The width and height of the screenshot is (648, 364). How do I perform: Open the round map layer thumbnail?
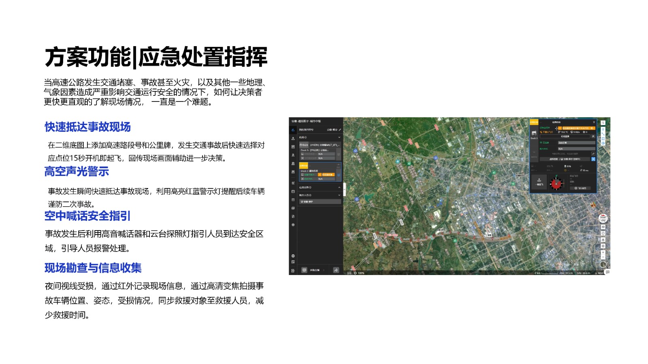(603, 265)
